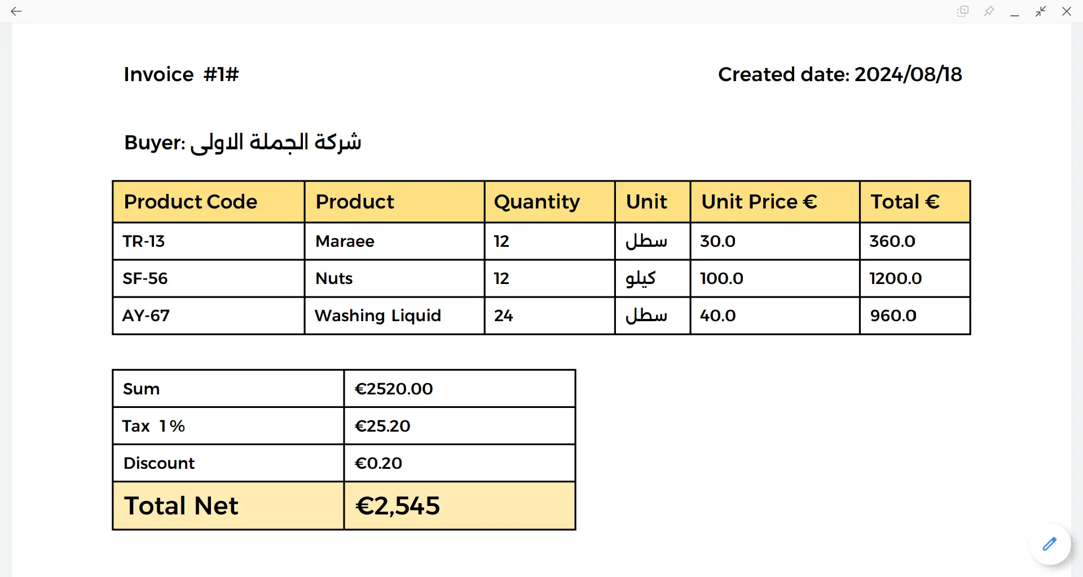1083x577 pixels.
Task: Select the Product Code column header
Action: (209, 202)
